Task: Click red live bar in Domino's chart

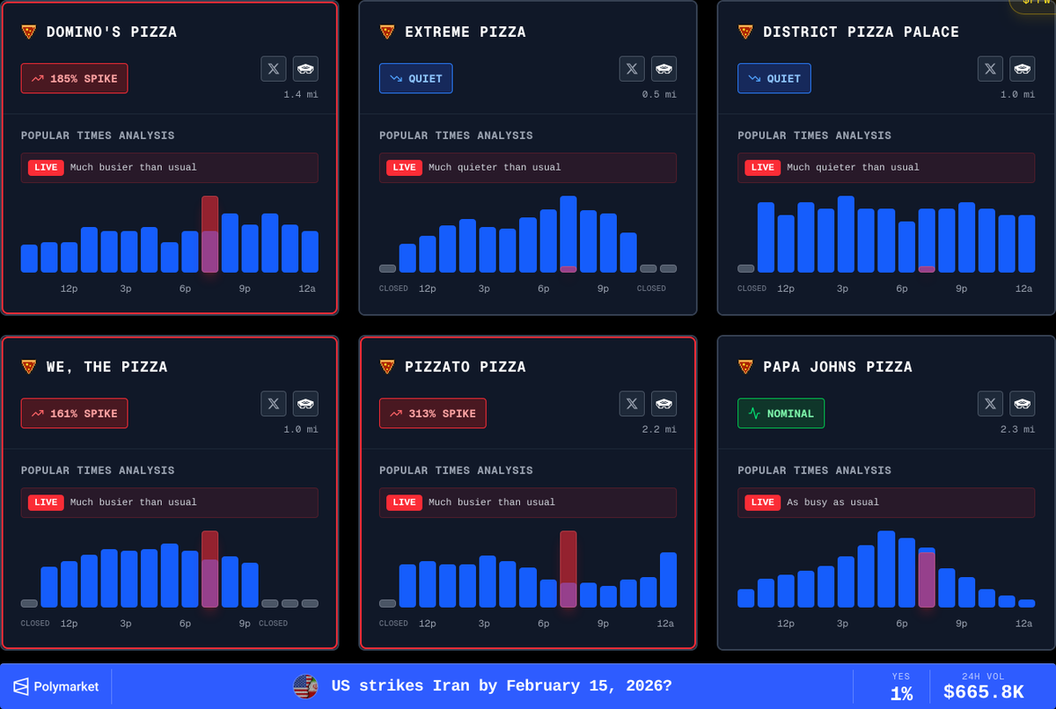Action: 209,234
